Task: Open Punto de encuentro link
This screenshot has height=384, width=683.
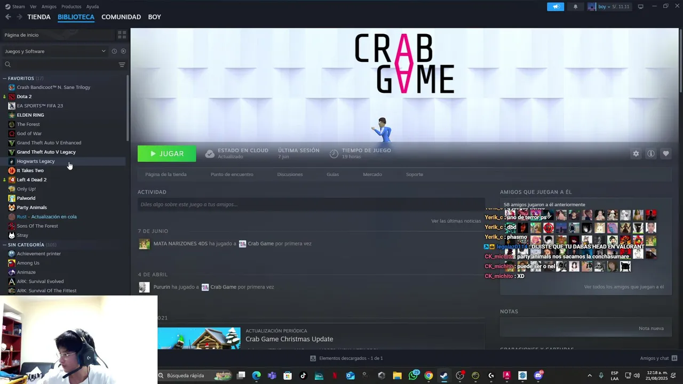Action: pos(232,174)
